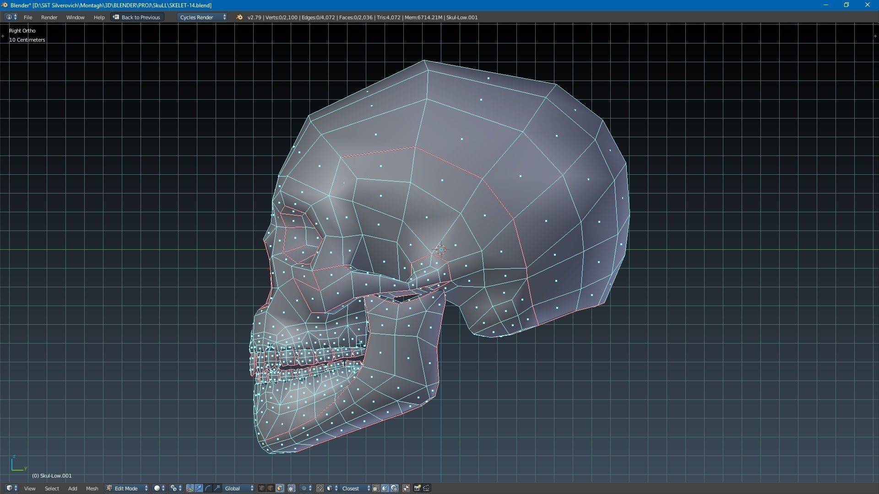879x494 pixels.
Task: Select the vertex select mode icon
Action: [262, 488]
